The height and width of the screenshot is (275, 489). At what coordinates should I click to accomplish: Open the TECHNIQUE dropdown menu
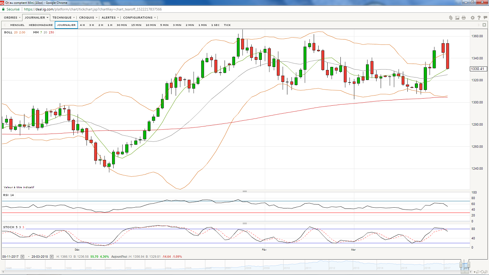[x=64, y=18]
